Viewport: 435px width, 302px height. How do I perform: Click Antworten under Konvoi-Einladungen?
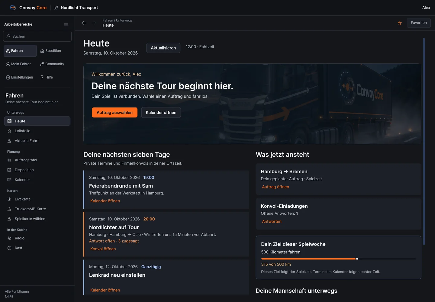click(x=272, y=221)
